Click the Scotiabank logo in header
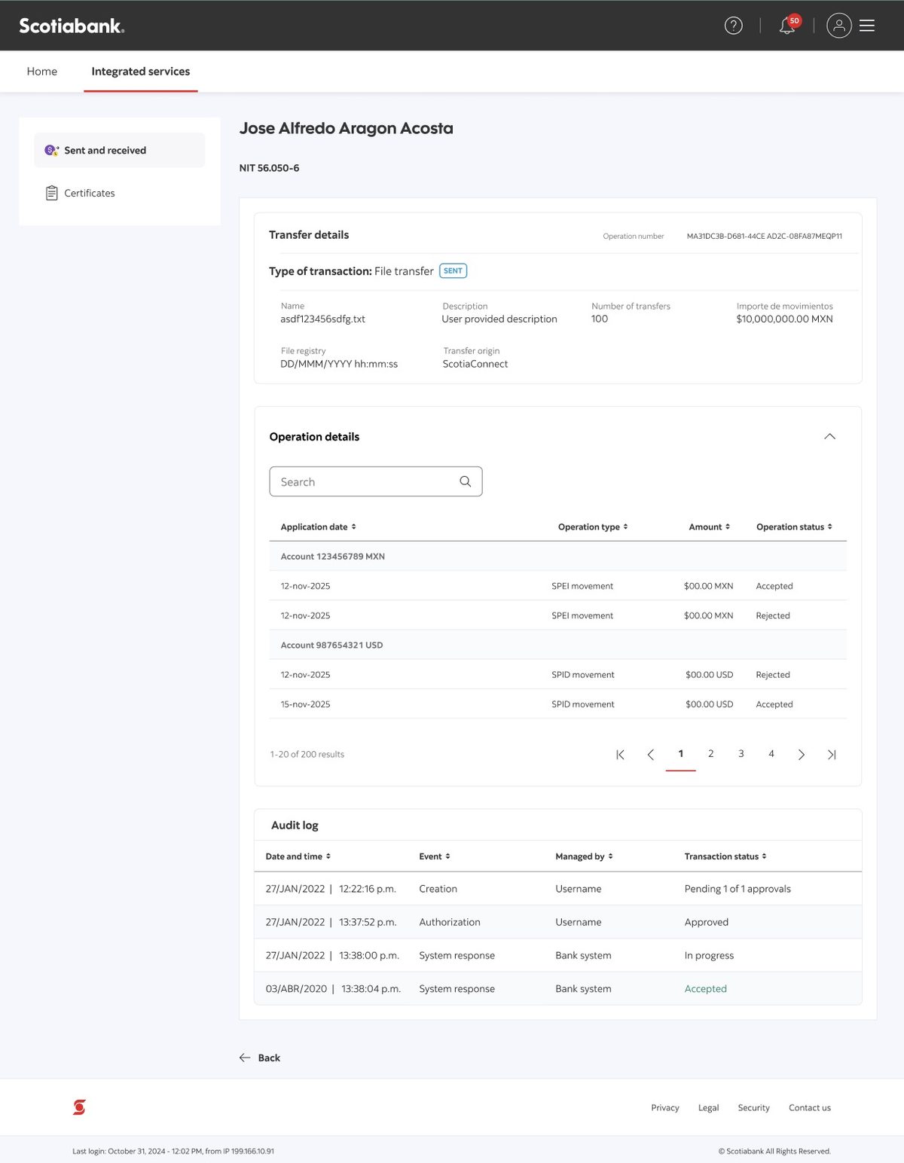Image resolution: width=904 pixels, height=1163 pixels. click(x=72, y=26)
